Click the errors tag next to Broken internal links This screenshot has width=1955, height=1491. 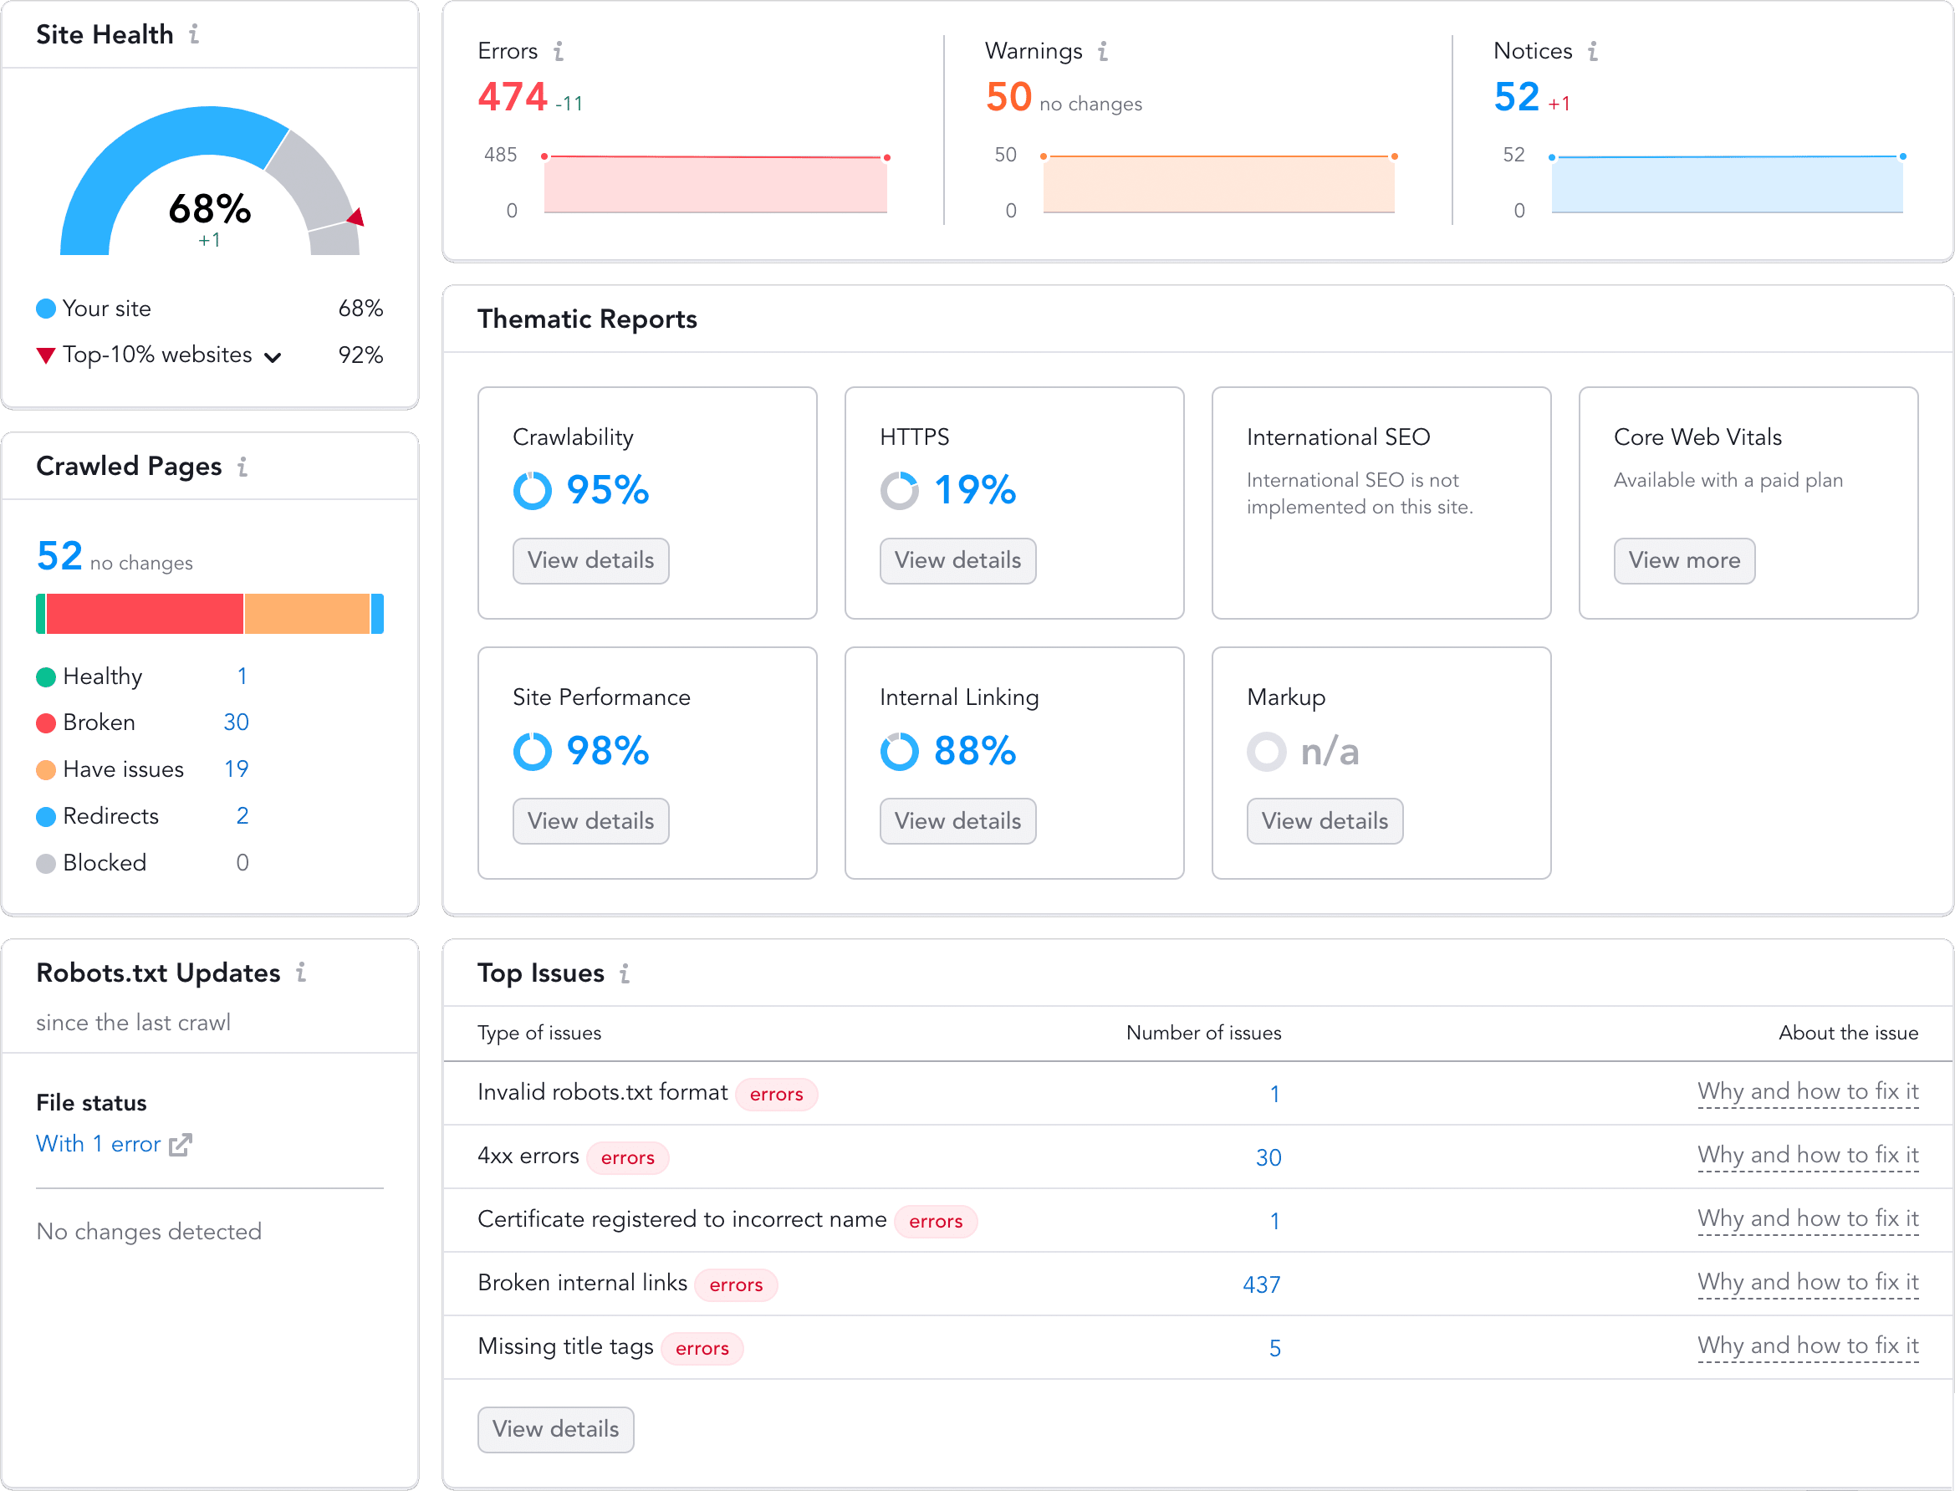point(736,1285)
